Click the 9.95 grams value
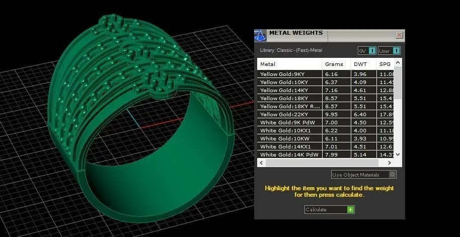 [331, 114]
